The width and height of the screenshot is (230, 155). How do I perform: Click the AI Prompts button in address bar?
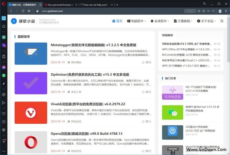pyautogui.click(x=190, y=11)
